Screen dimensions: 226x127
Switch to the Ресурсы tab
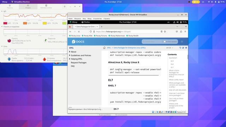pos(28,6)
